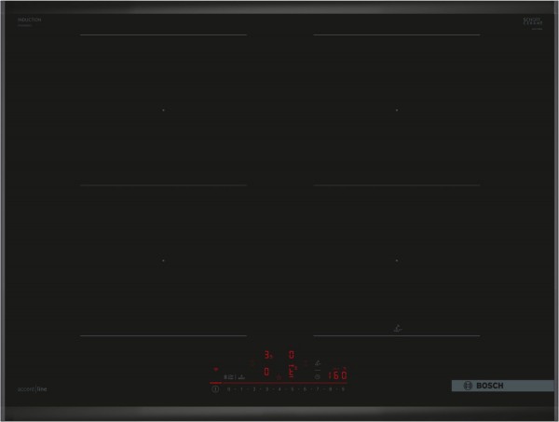Image resolution: width=559 pixels, height=422 pixels.
Task: Set power level 9 on the slider
Action: tap(343, 389)
